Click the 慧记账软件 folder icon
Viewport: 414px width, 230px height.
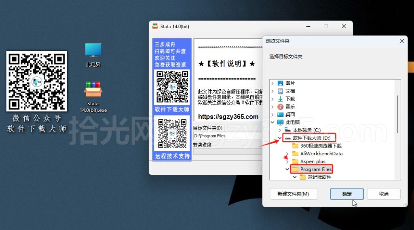(302, 177)
